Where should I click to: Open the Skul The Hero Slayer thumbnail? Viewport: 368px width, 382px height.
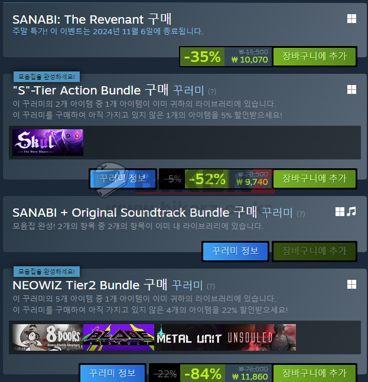pyautogui.click(x=48, y=142)
